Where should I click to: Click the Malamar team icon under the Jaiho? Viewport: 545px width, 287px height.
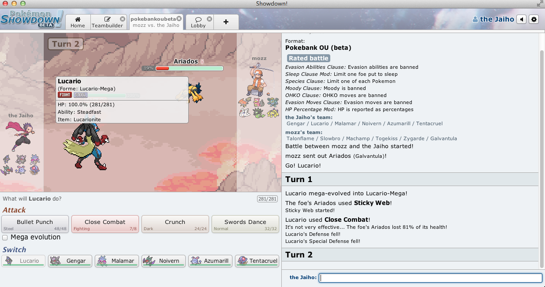tap(34, 160)
